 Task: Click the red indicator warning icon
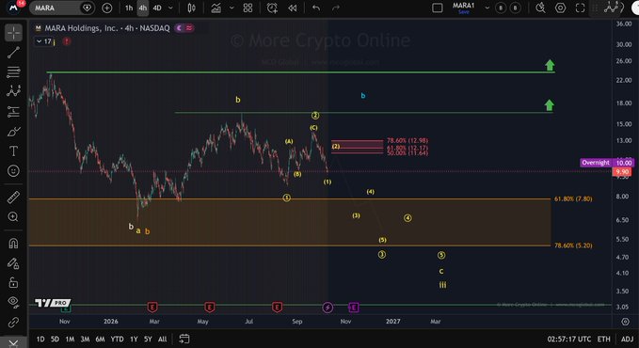(67, 41)
